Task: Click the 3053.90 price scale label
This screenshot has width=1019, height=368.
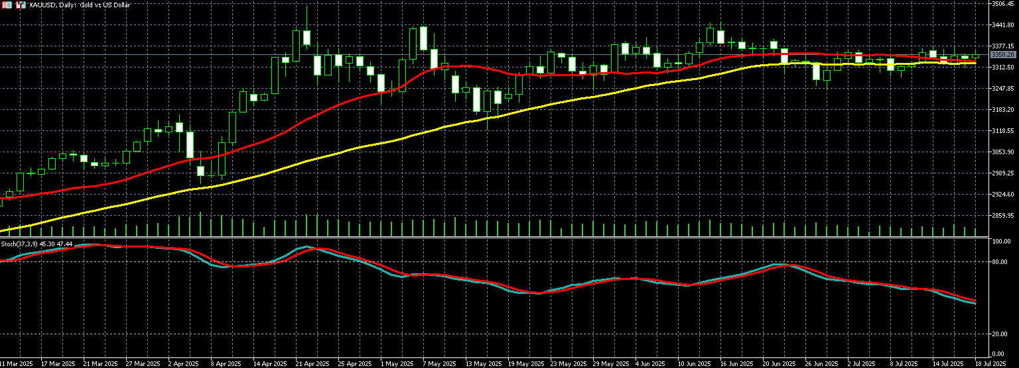Action: point(1002,152)
